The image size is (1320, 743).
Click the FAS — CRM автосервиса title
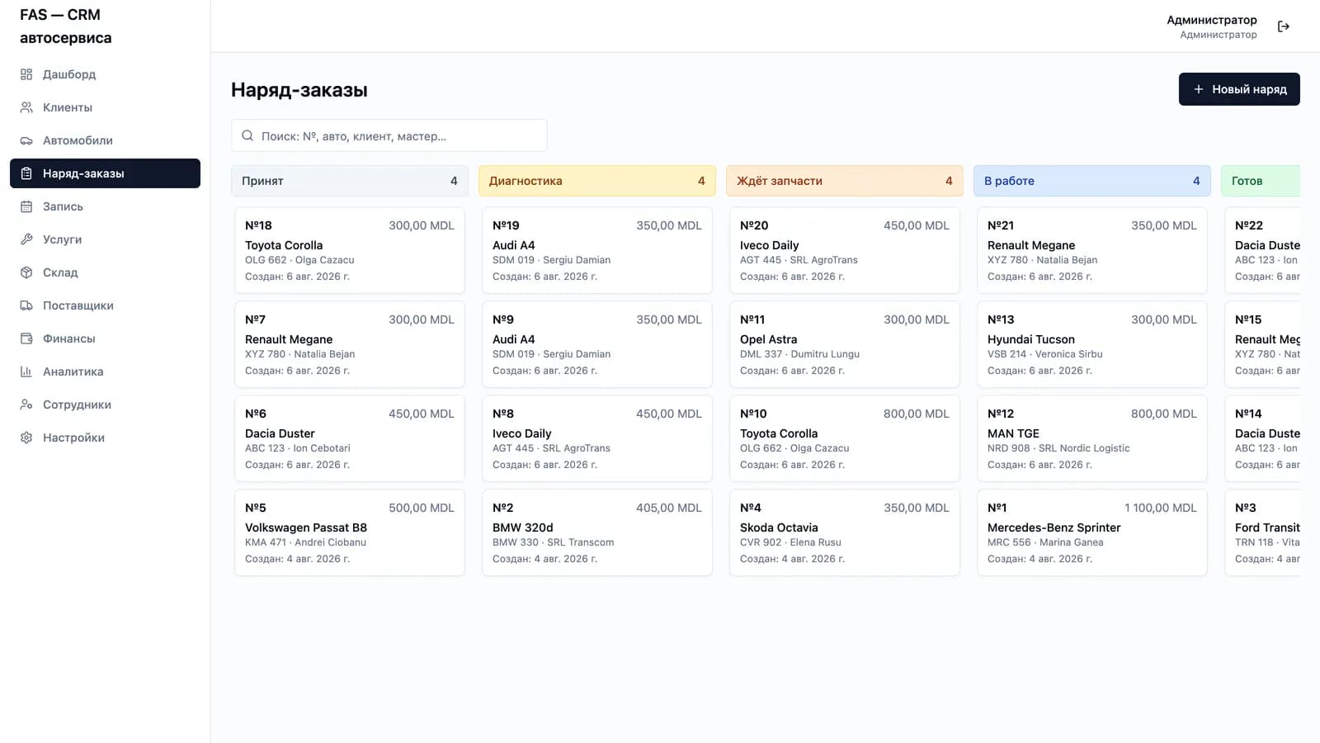(x=66, y=26)
